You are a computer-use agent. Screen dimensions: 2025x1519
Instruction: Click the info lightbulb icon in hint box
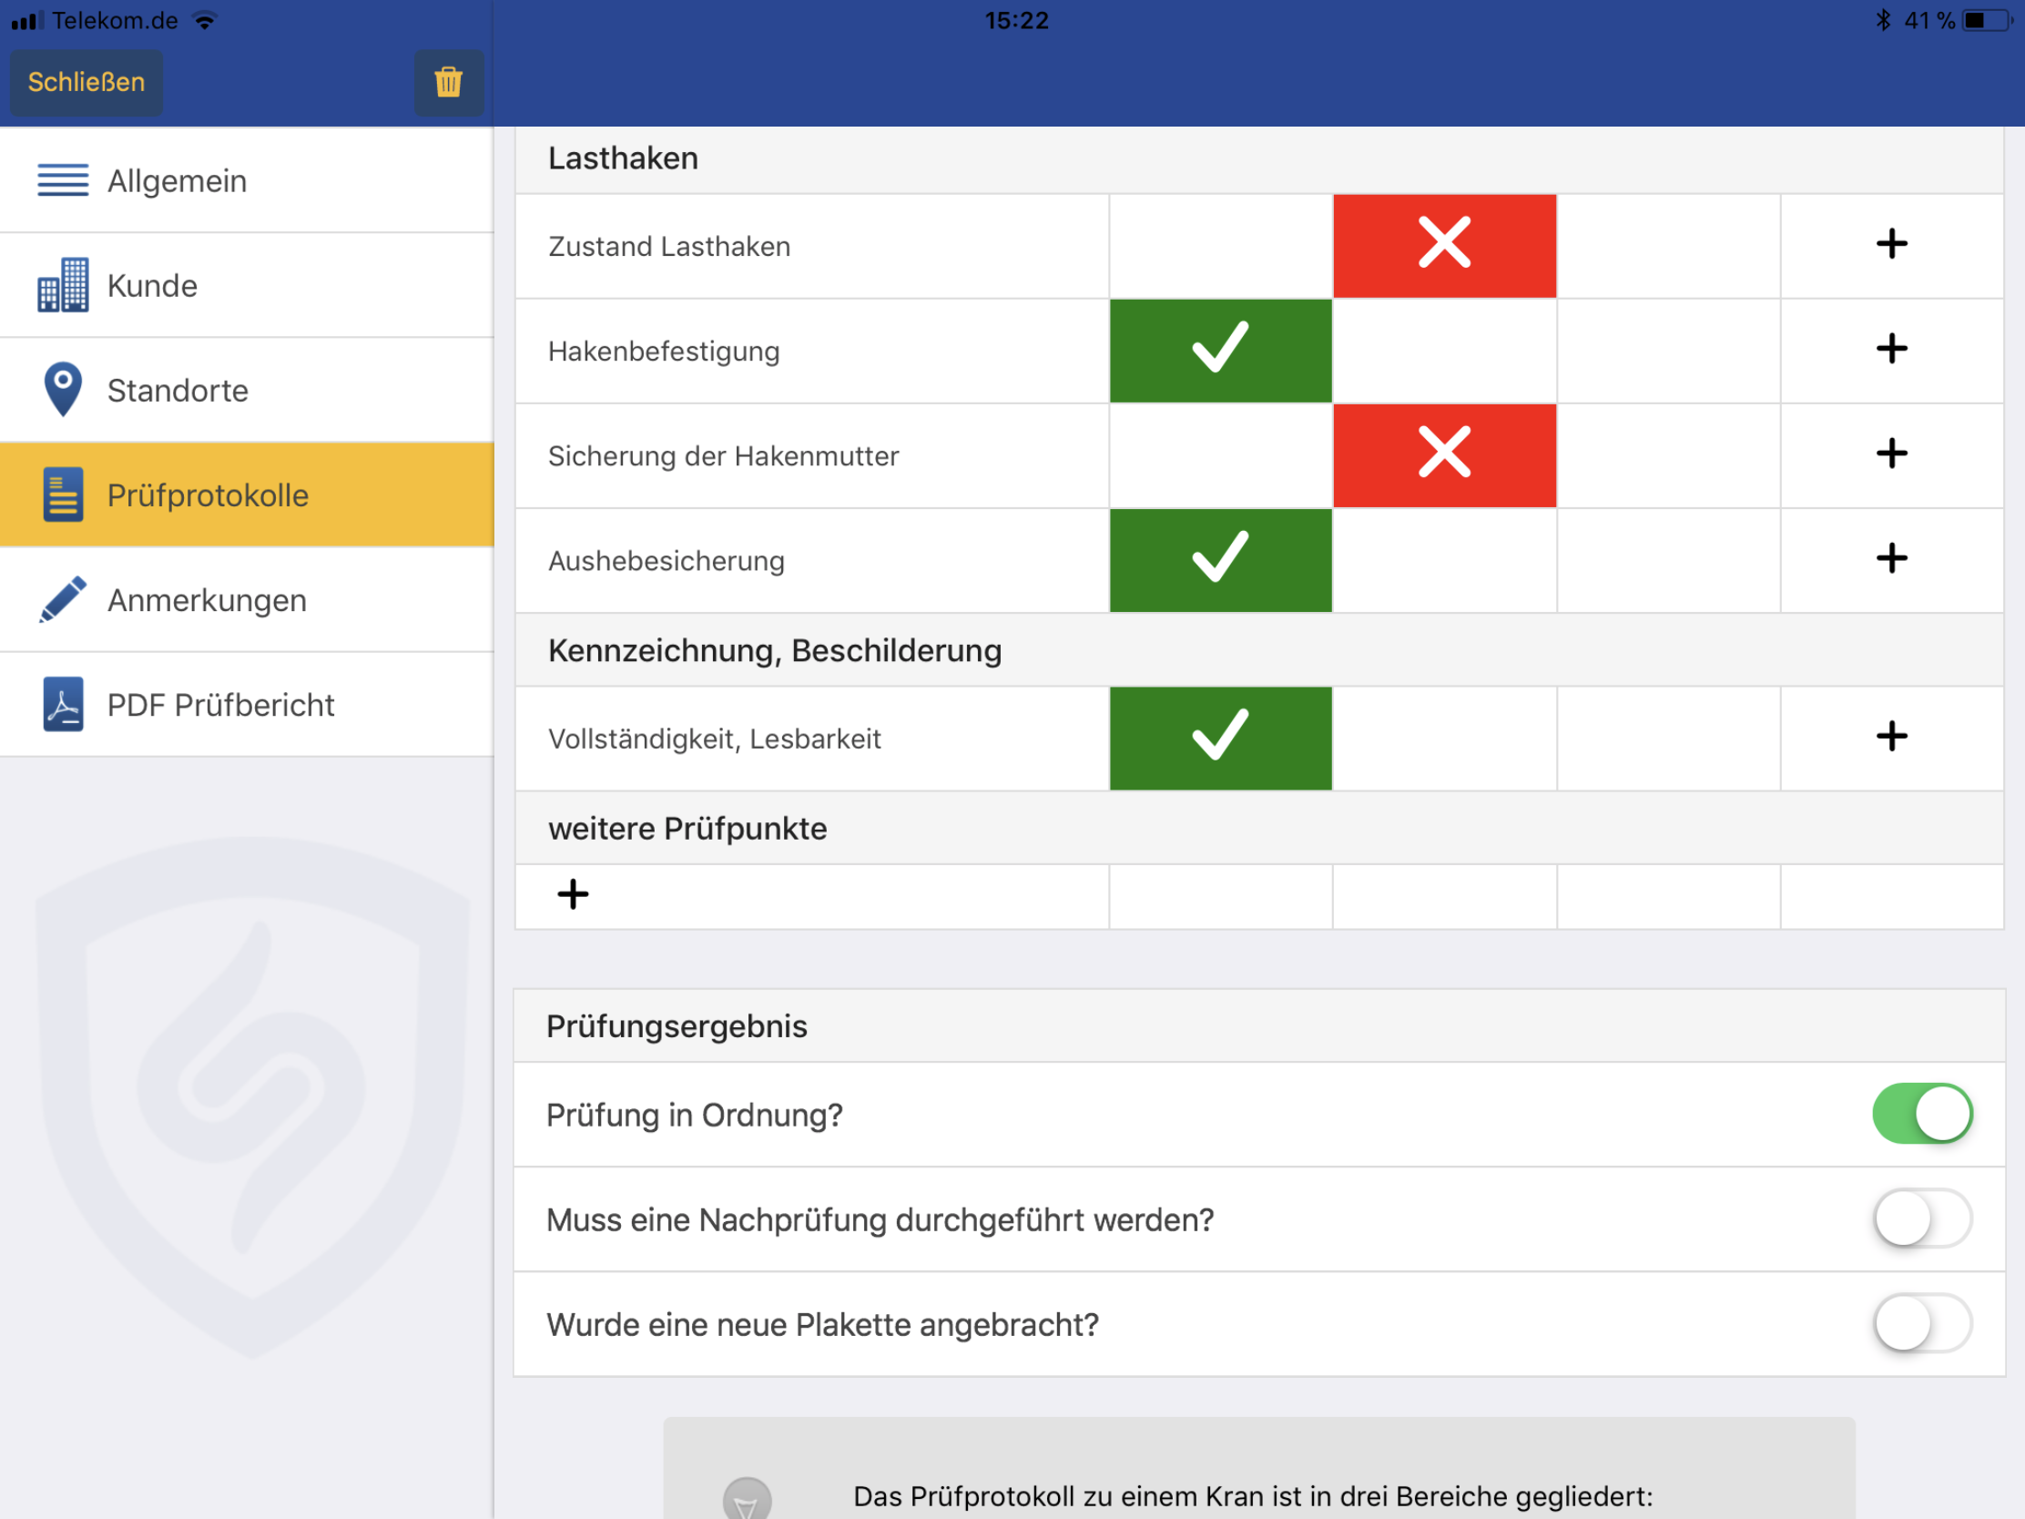click(747, 1500)
